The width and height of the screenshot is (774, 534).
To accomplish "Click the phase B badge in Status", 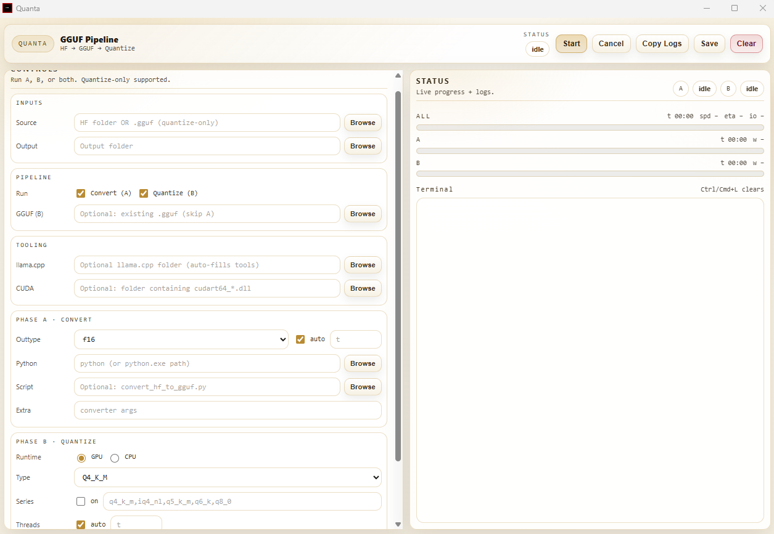I will click(728, 89).
